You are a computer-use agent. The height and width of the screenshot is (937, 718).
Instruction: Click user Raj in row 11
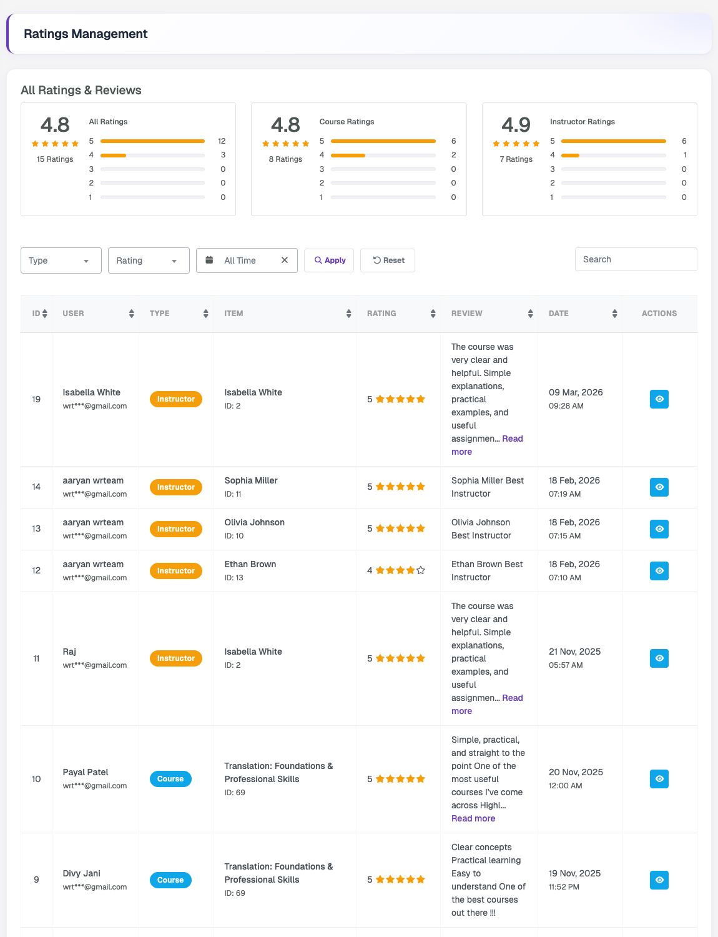(x=69, y=652)
